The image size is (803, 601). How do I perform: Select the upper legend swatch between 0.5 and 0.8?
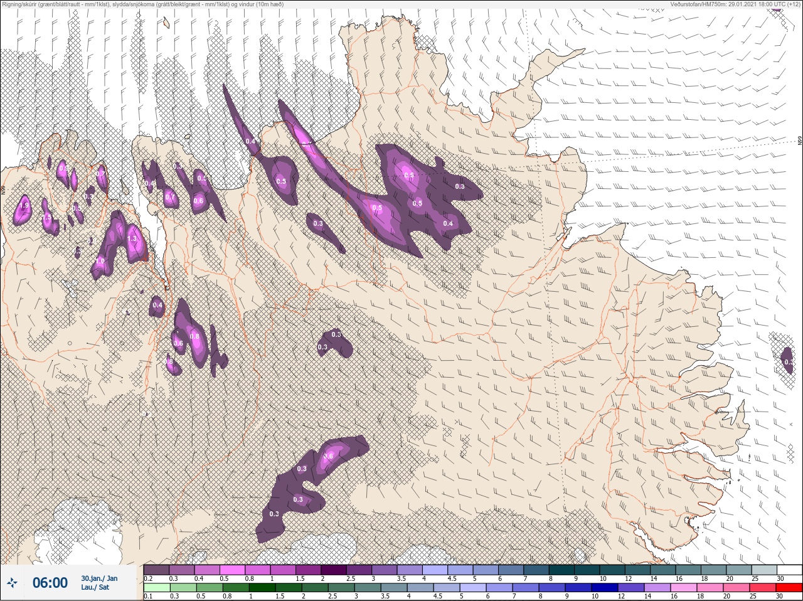(x=233, y=570)
